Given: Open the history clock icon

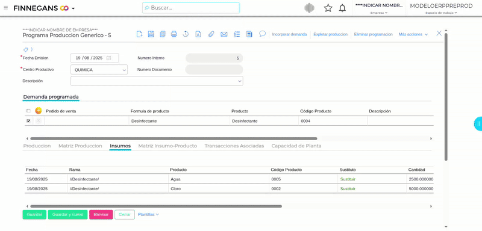Looking at the screenshot, I should (x=186, y=34).
